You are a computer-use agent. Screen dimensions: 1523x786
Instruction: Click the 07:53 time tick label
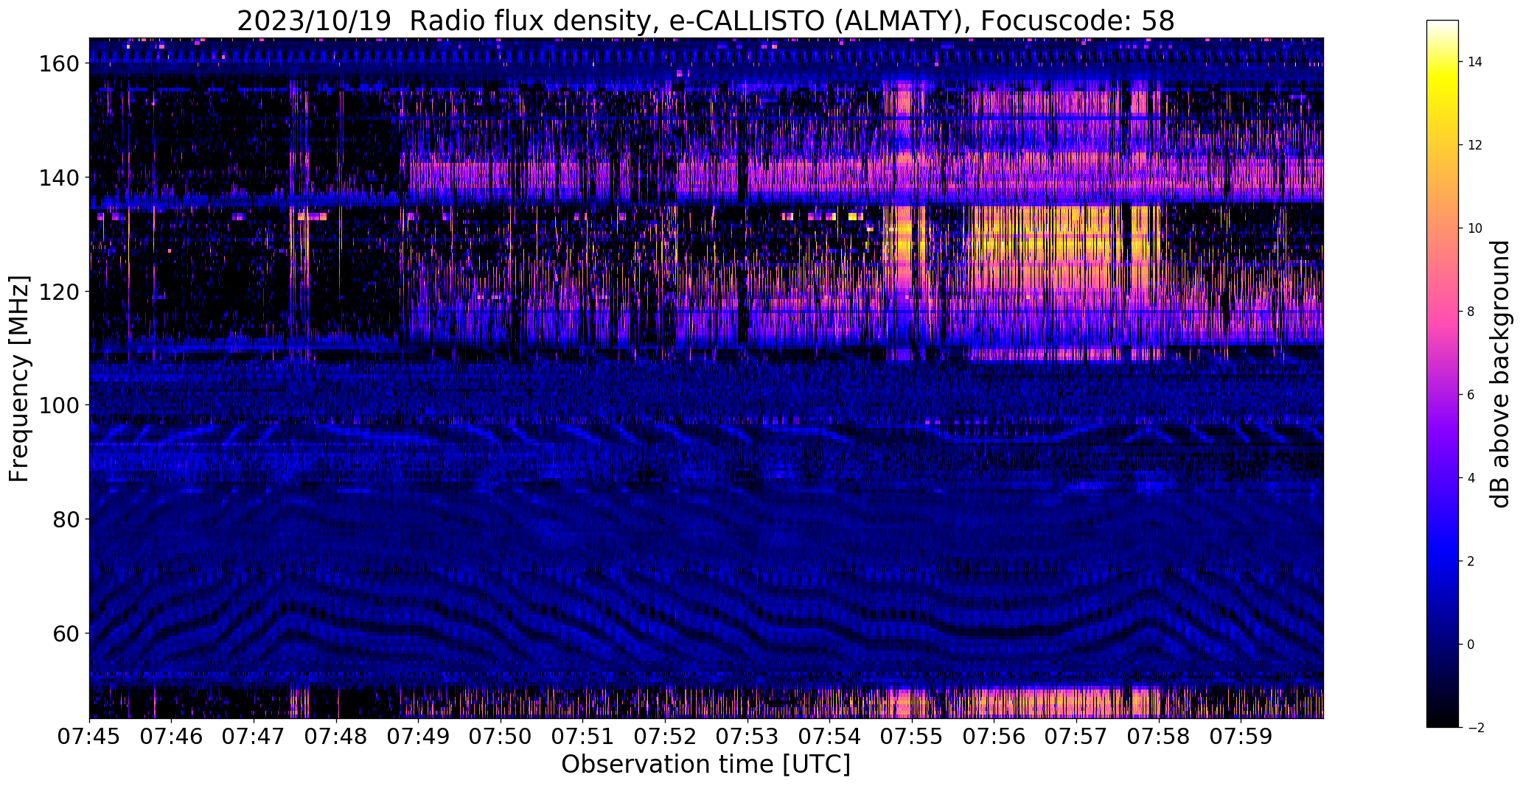747,737
